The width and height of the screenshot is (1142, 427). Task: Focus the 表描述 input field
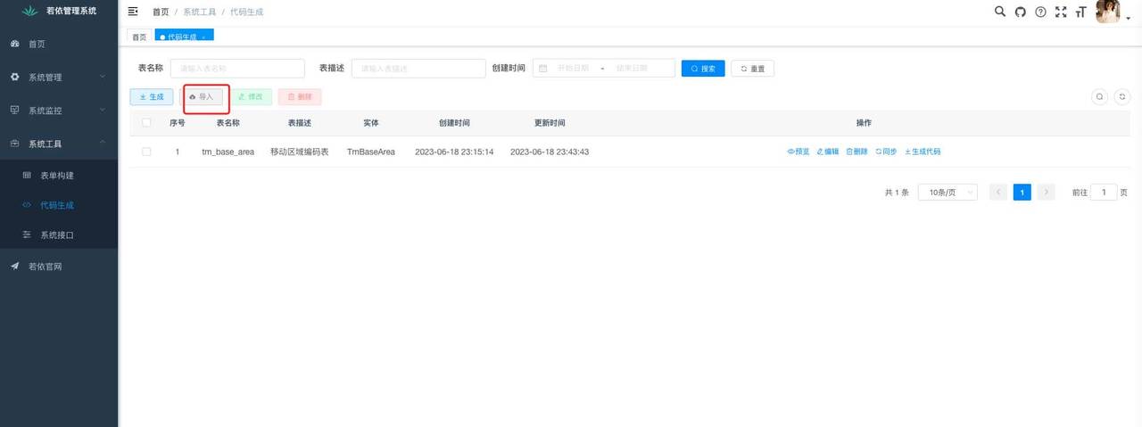(x=418, y=69)
